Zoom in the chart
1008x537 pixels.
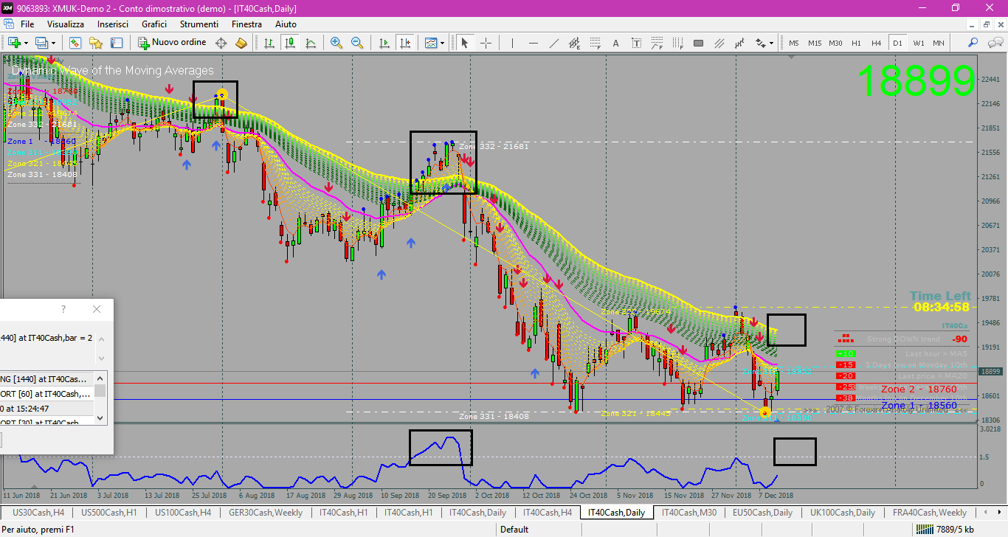[x=336, y=43]
